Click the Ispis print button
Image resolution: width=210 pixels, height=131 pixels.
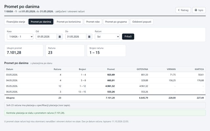click(199, 10)
